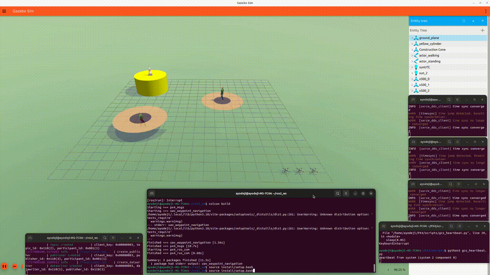
Task: Expand the yellow_cylinder tree node
Action: pyautogui.click(x=412, y=44)
